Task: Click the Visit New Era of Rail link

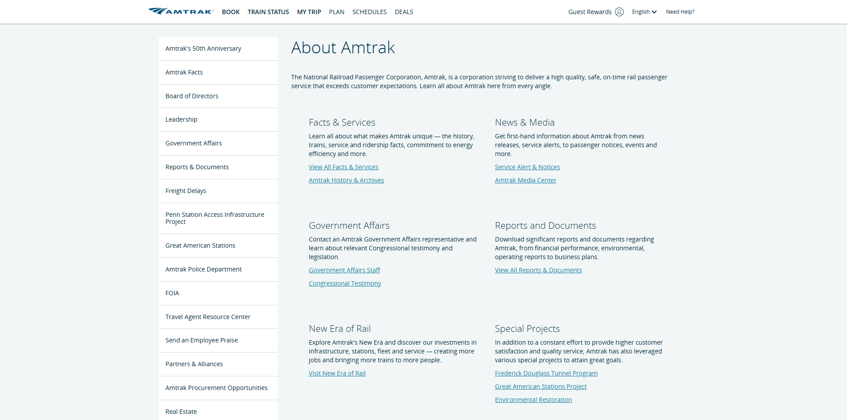Action: pyautogui.click(x=337, y=373)
